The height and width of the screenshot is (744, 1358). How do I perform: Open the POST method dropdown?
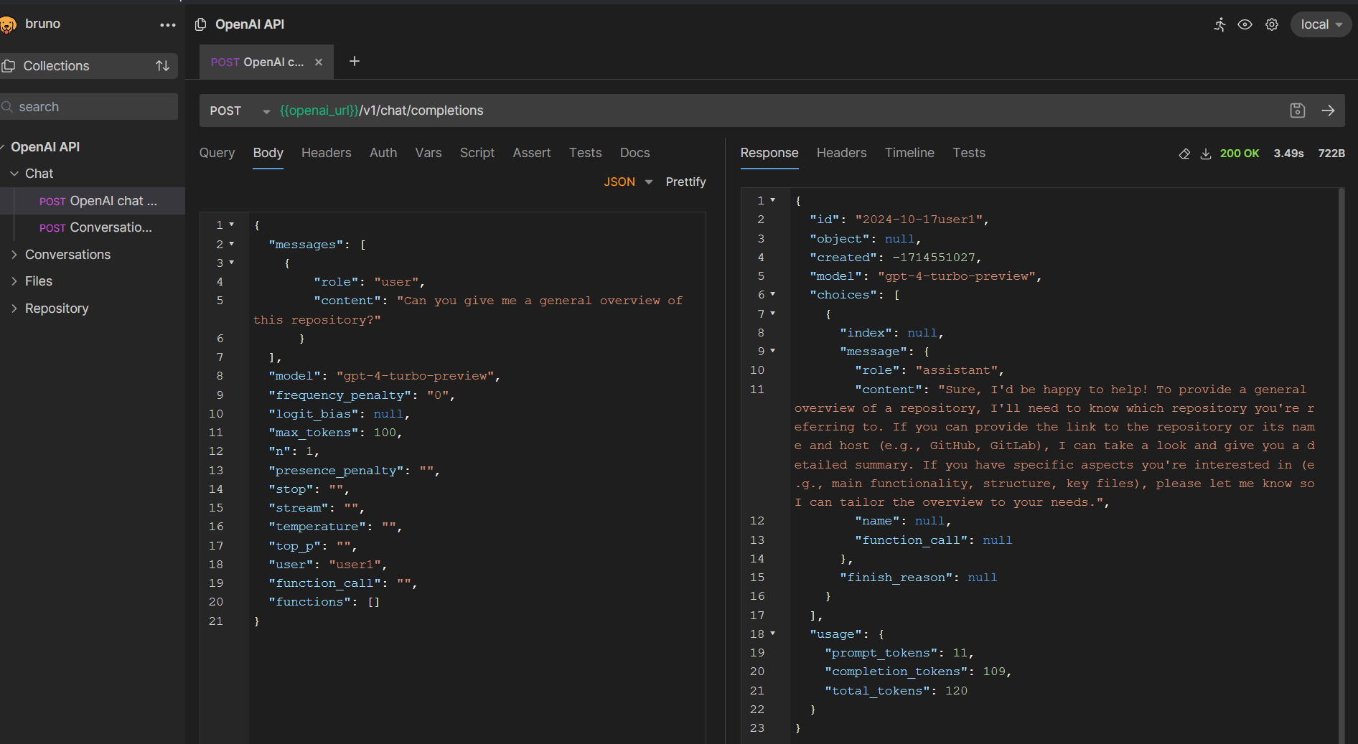click(x=240, y=110)
